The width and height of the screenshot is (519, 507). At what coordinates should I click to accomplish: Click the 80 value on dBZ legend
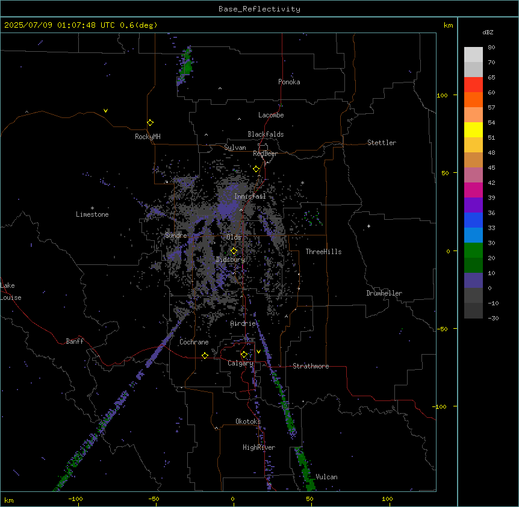pyautogui.click(x=491, y=48)
